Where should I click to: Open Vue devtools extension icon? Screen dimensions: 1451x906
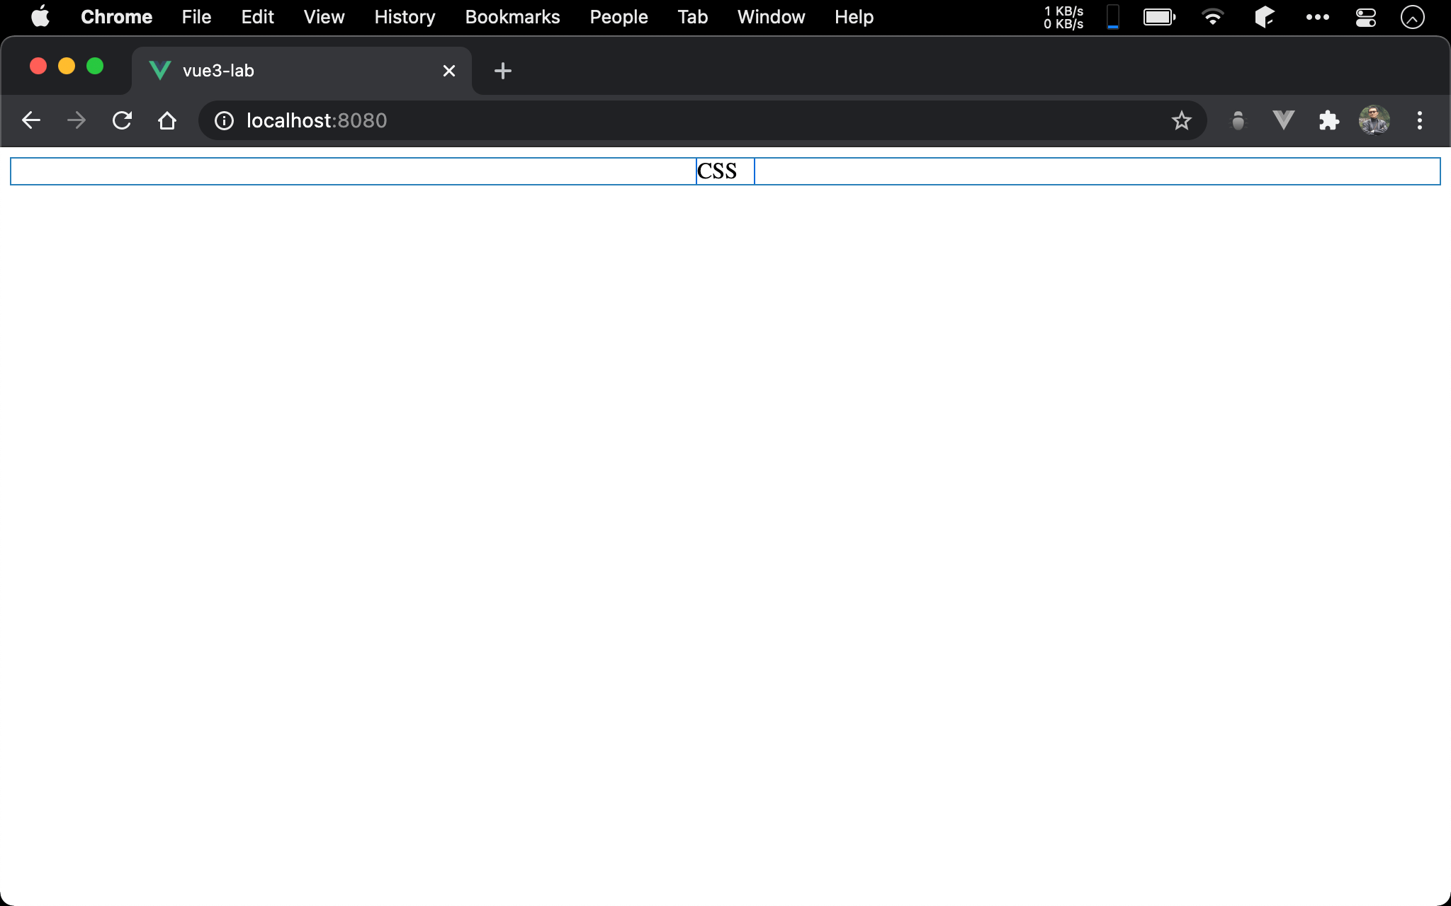pos(1283,120)
